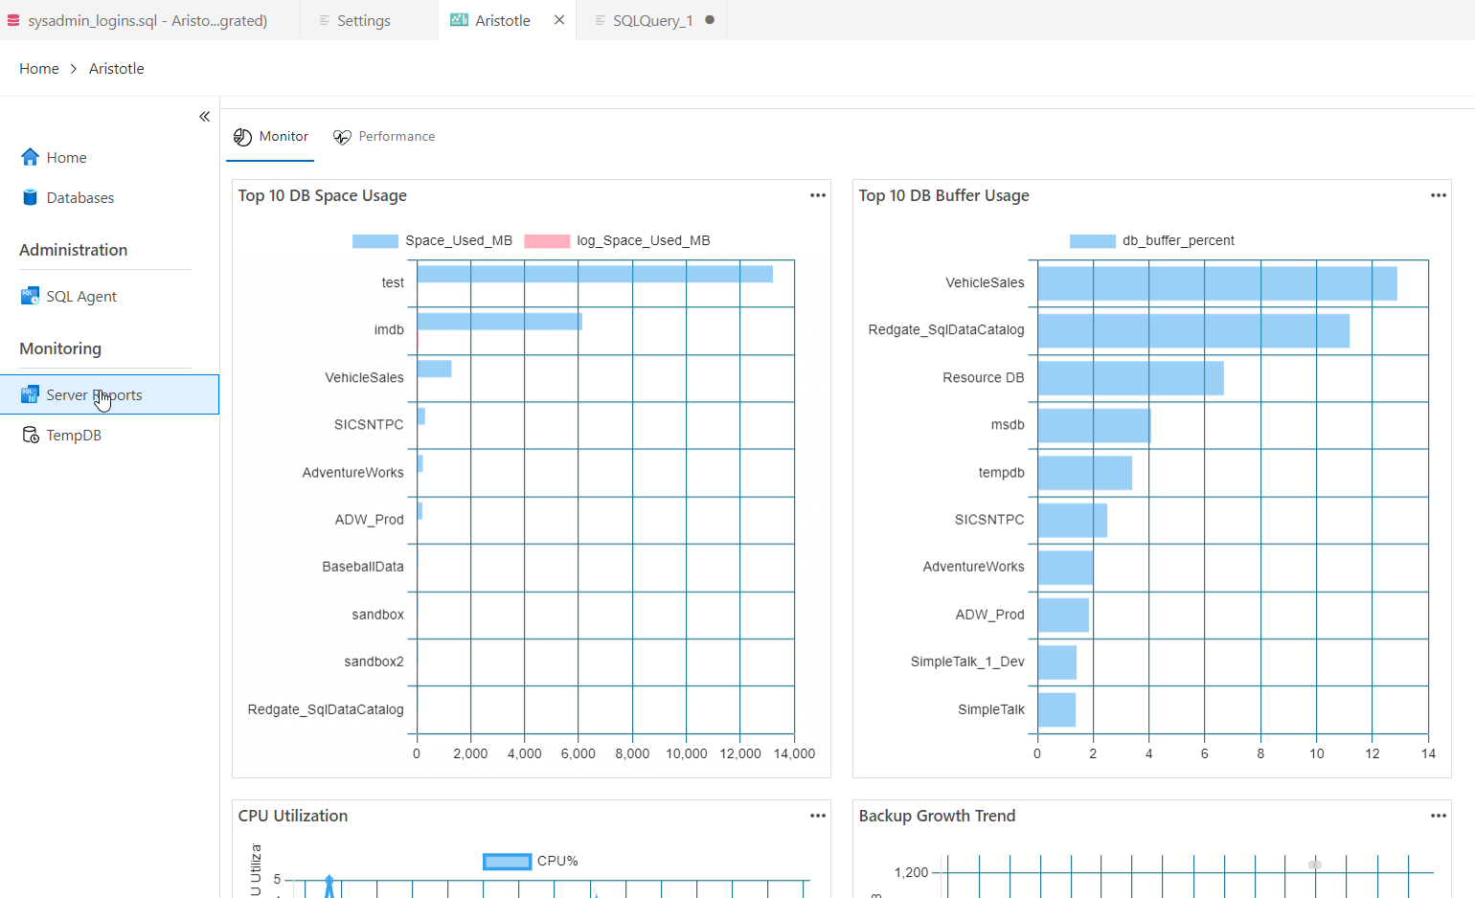Click the Home house icon in sidebar
This screenshot has height=898, width=1475.
coord(30,157)
